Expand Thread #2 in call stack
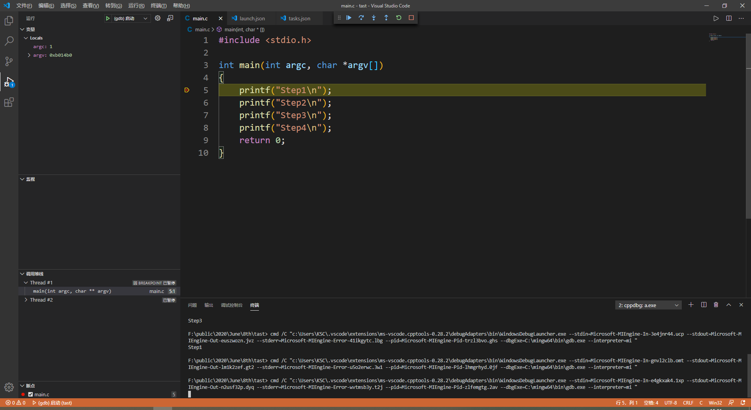751x410 pixels. (26, 300)
